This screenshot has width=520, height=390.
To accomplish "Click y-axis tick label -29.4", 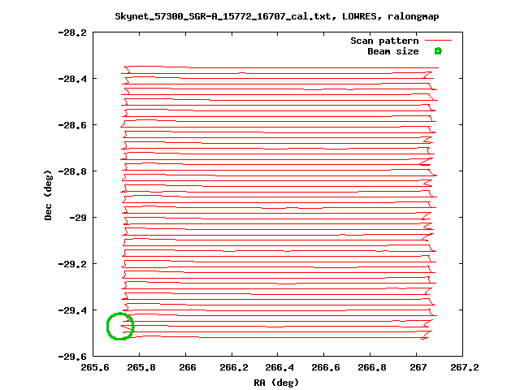I will click(72, 310).
